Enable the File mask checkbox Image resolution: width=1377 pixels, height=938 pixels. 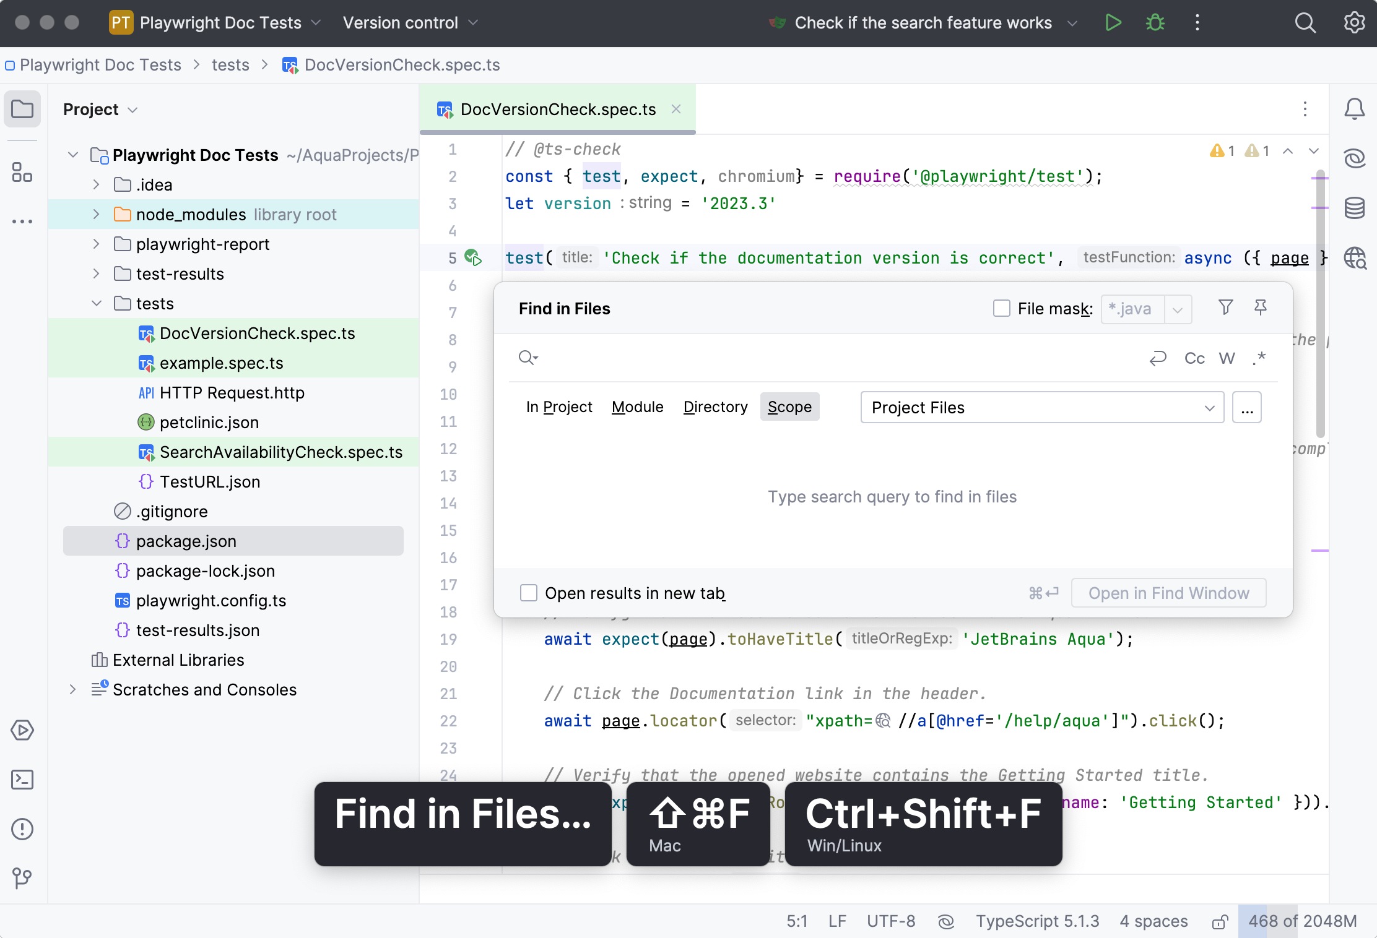click(1001, 308)
